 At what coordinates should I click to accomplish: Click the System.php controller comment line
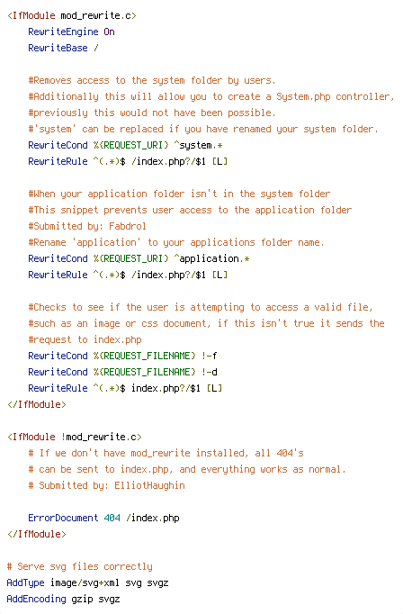(x=210, y=96)
